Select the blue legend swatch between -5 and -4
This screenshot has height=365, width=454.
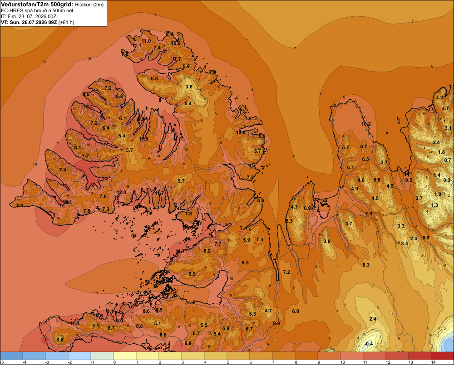tap(11, 355)
